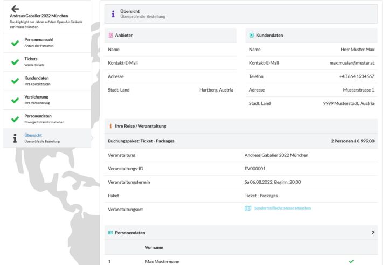The image size is (388, 265).
Task: Click the info icon beside Übersicht step
Action: 15,138
